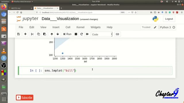
Task: Click the Trusted notebook button
Action: pyautogui.click(x=146, y=27)
